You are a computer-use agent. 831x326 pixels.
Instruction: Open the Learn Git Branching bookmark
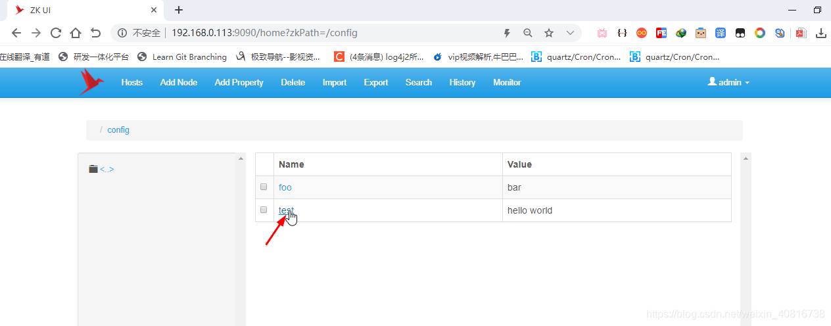pyautogui.click(x=181, y=57)
